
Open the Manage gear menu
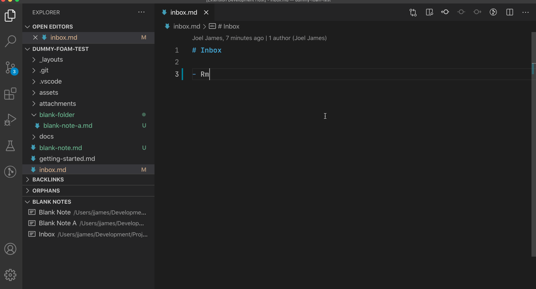coord(10,275)
